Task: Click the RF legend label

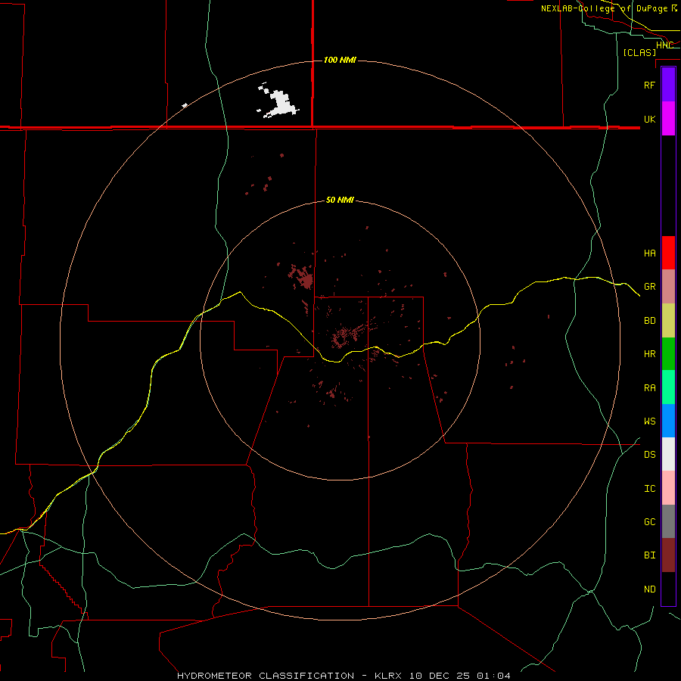Action: [x=649, y=85]
